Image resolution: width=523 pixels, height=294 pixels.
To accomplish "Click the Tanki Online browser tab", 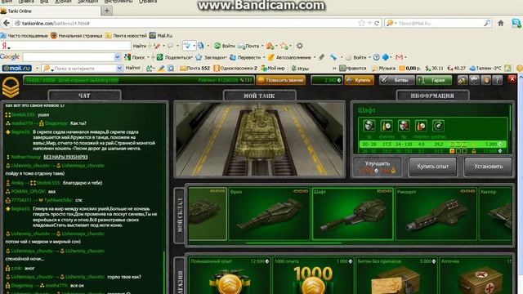I will (50, 11).
